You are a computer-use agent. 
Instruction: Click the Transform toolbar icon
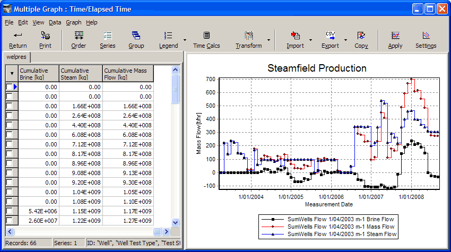[249, 36]
